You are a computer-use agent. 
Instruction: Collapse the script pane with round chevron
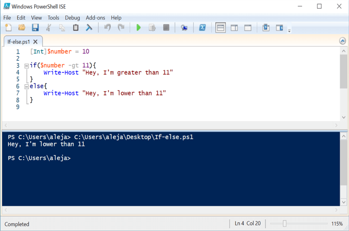pos(343,41)
